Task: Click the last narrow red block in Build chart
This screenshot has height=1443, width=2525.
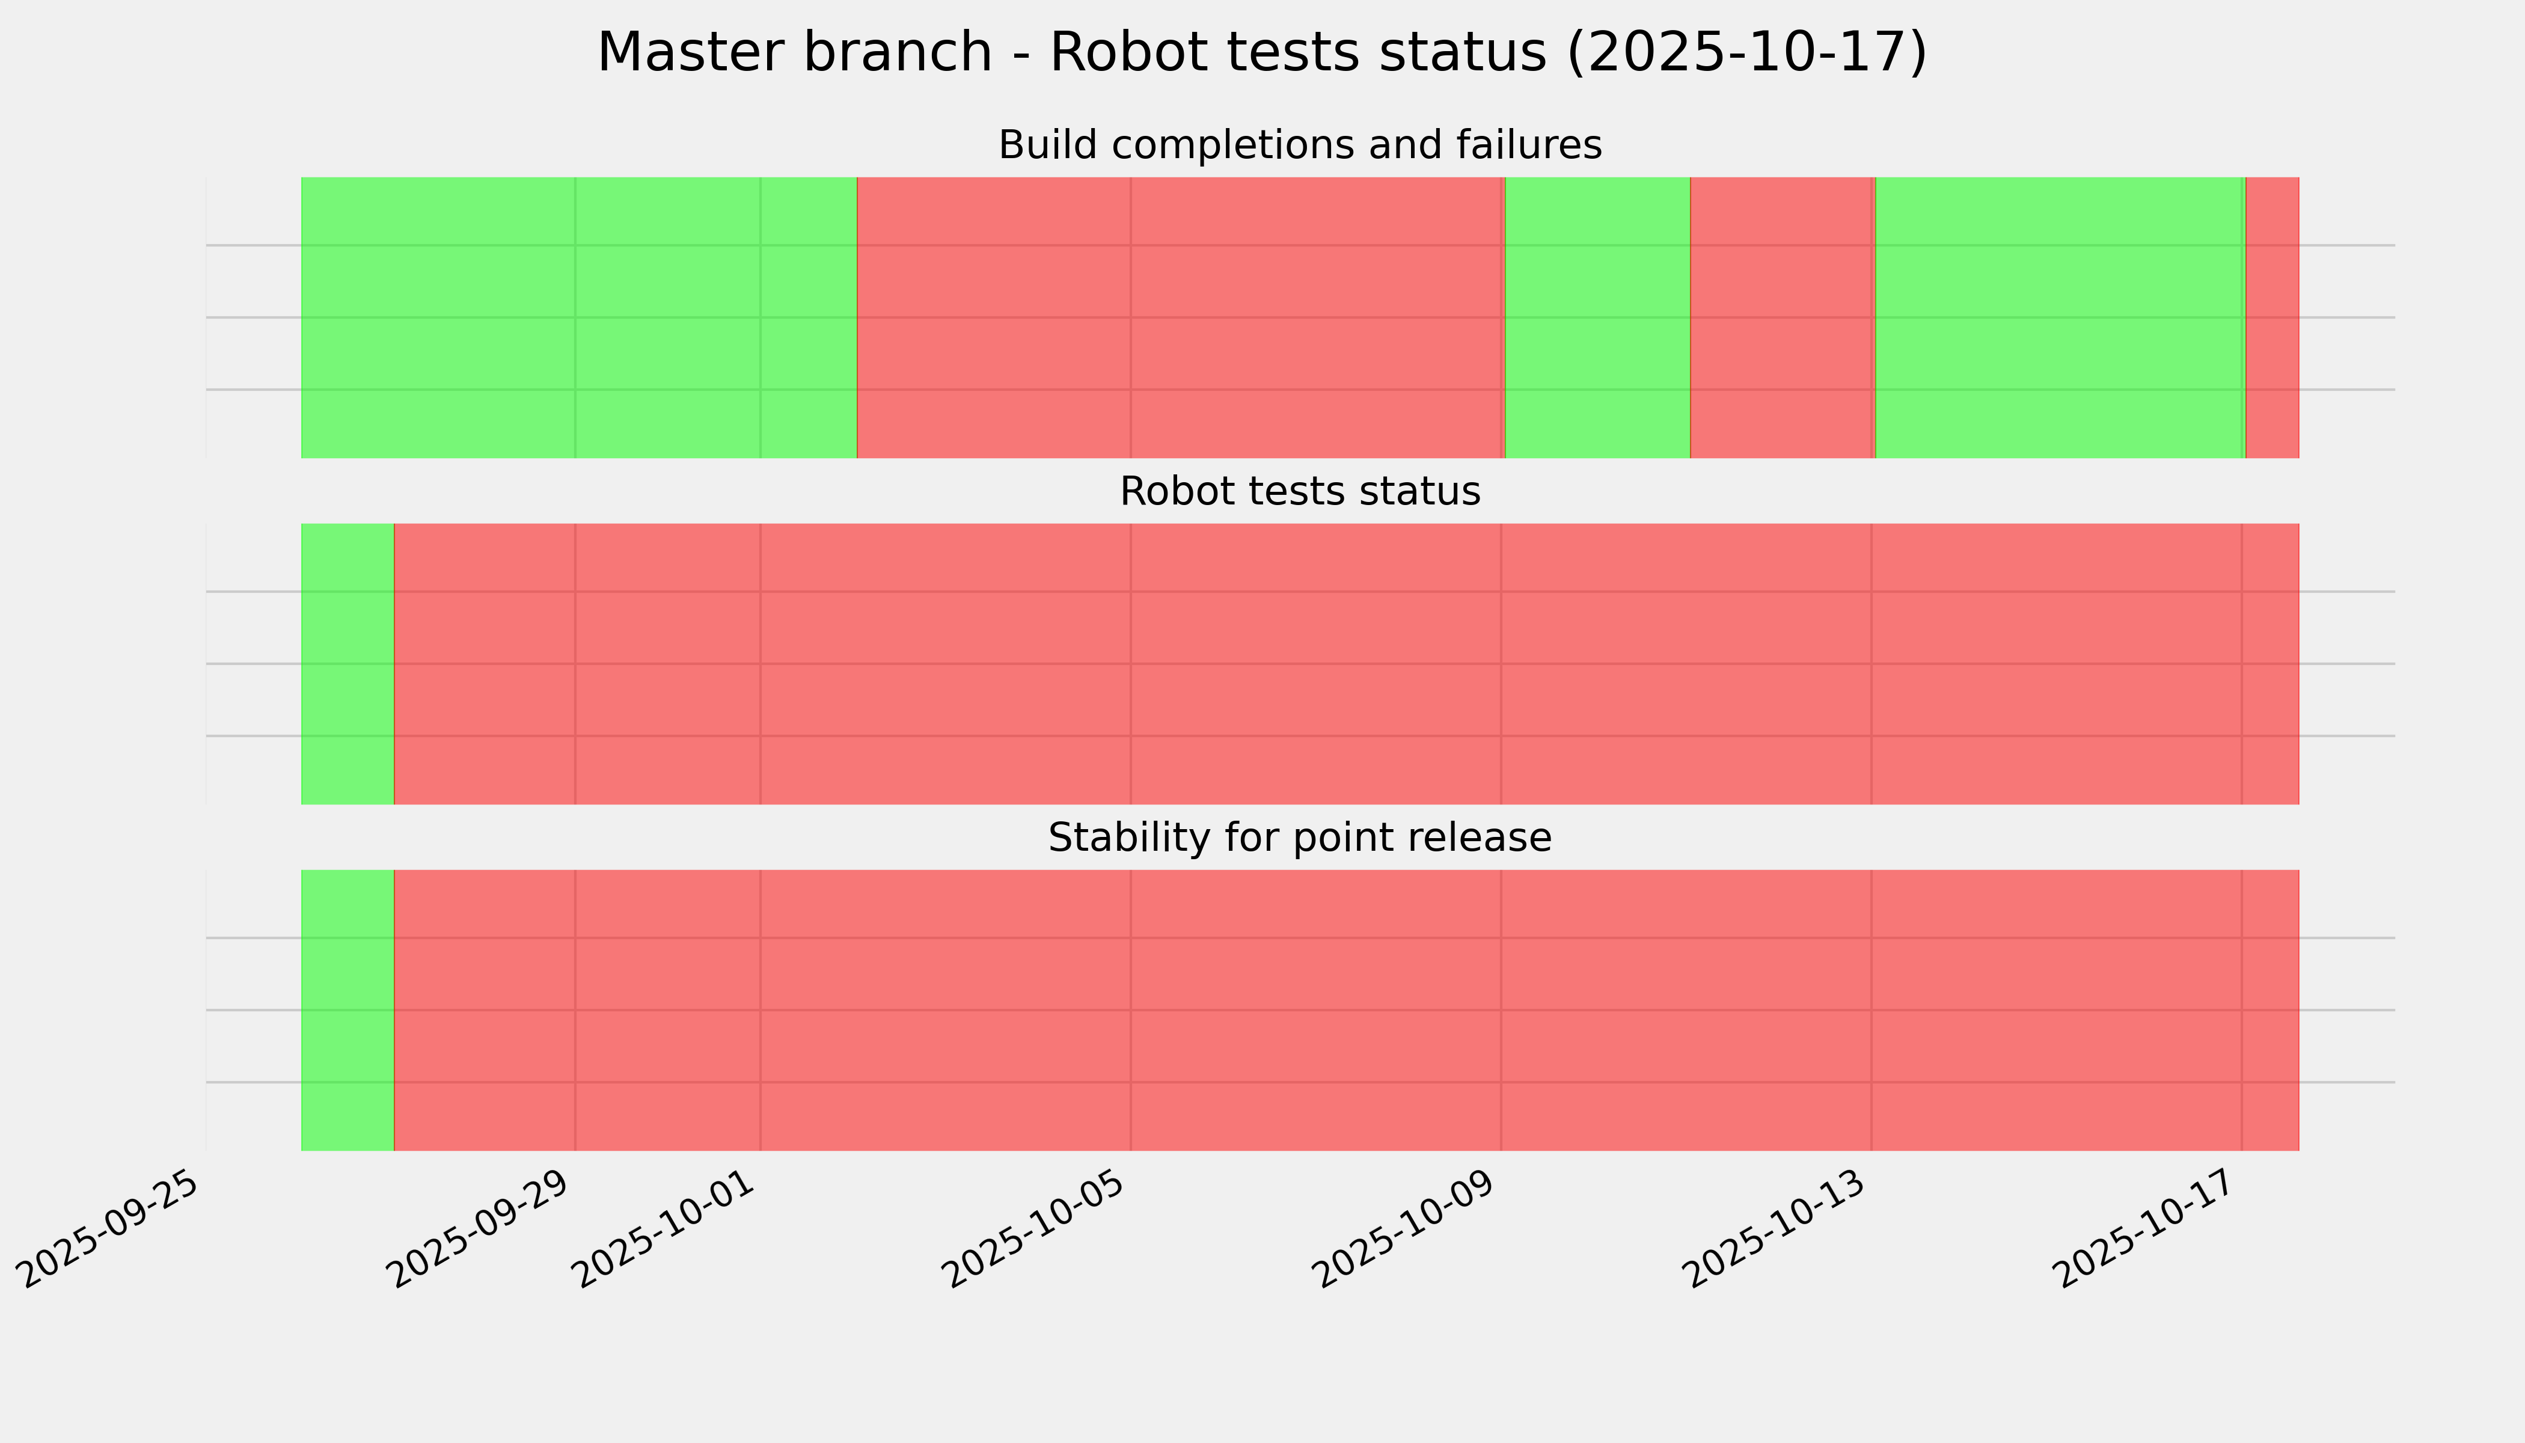Action: [x=2272, y=317]
